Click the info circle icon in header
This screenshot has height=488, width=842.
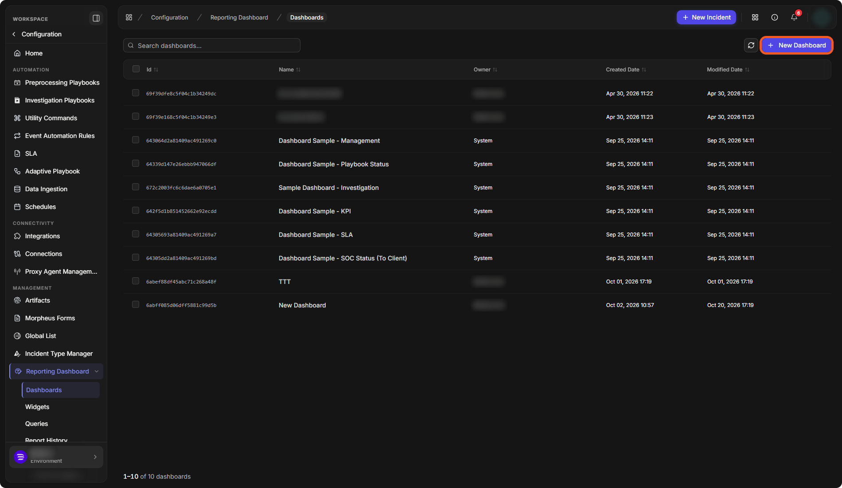775,17
